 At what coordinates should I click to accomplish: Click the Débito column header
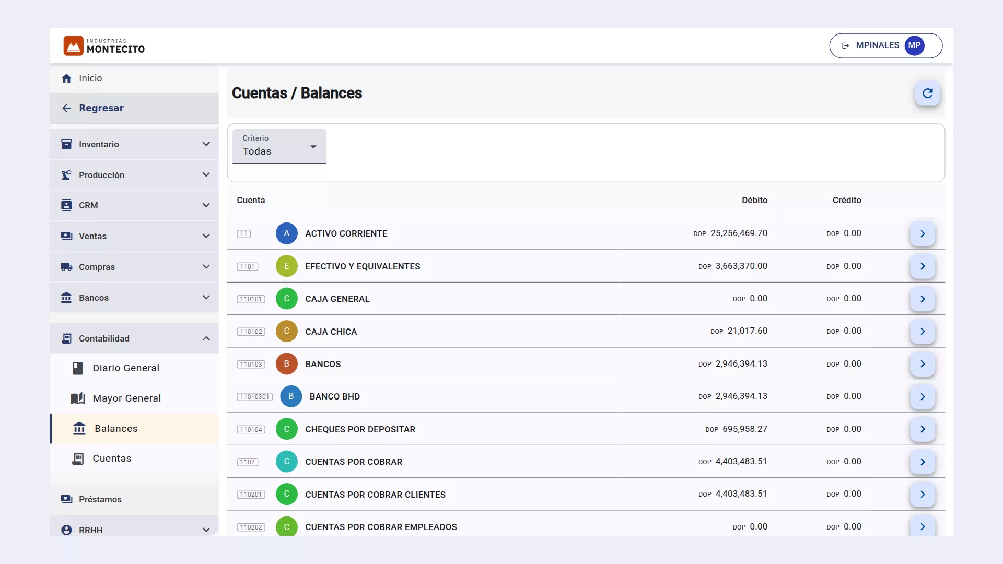(754, 201)
